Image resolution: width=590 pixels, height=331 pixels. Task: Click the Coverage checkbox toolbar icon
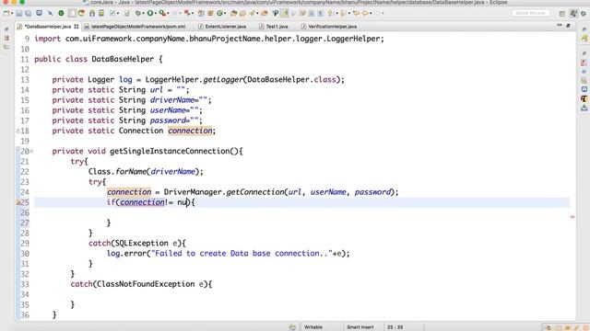112,13
